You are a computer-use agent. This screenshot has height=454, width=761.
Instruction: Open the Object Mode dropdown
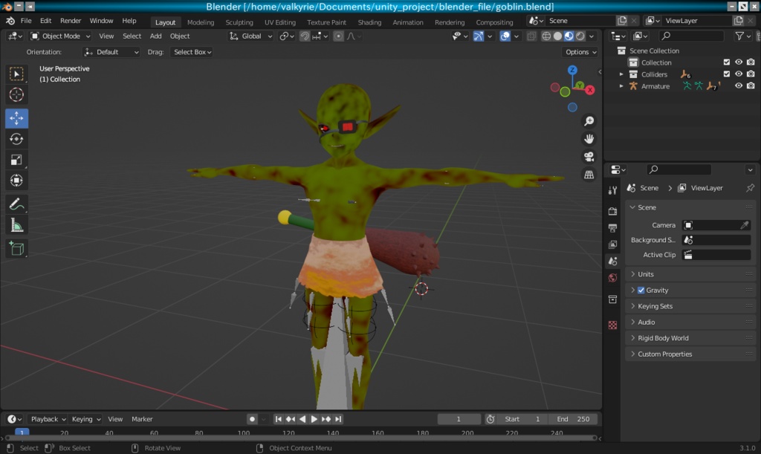60,36
